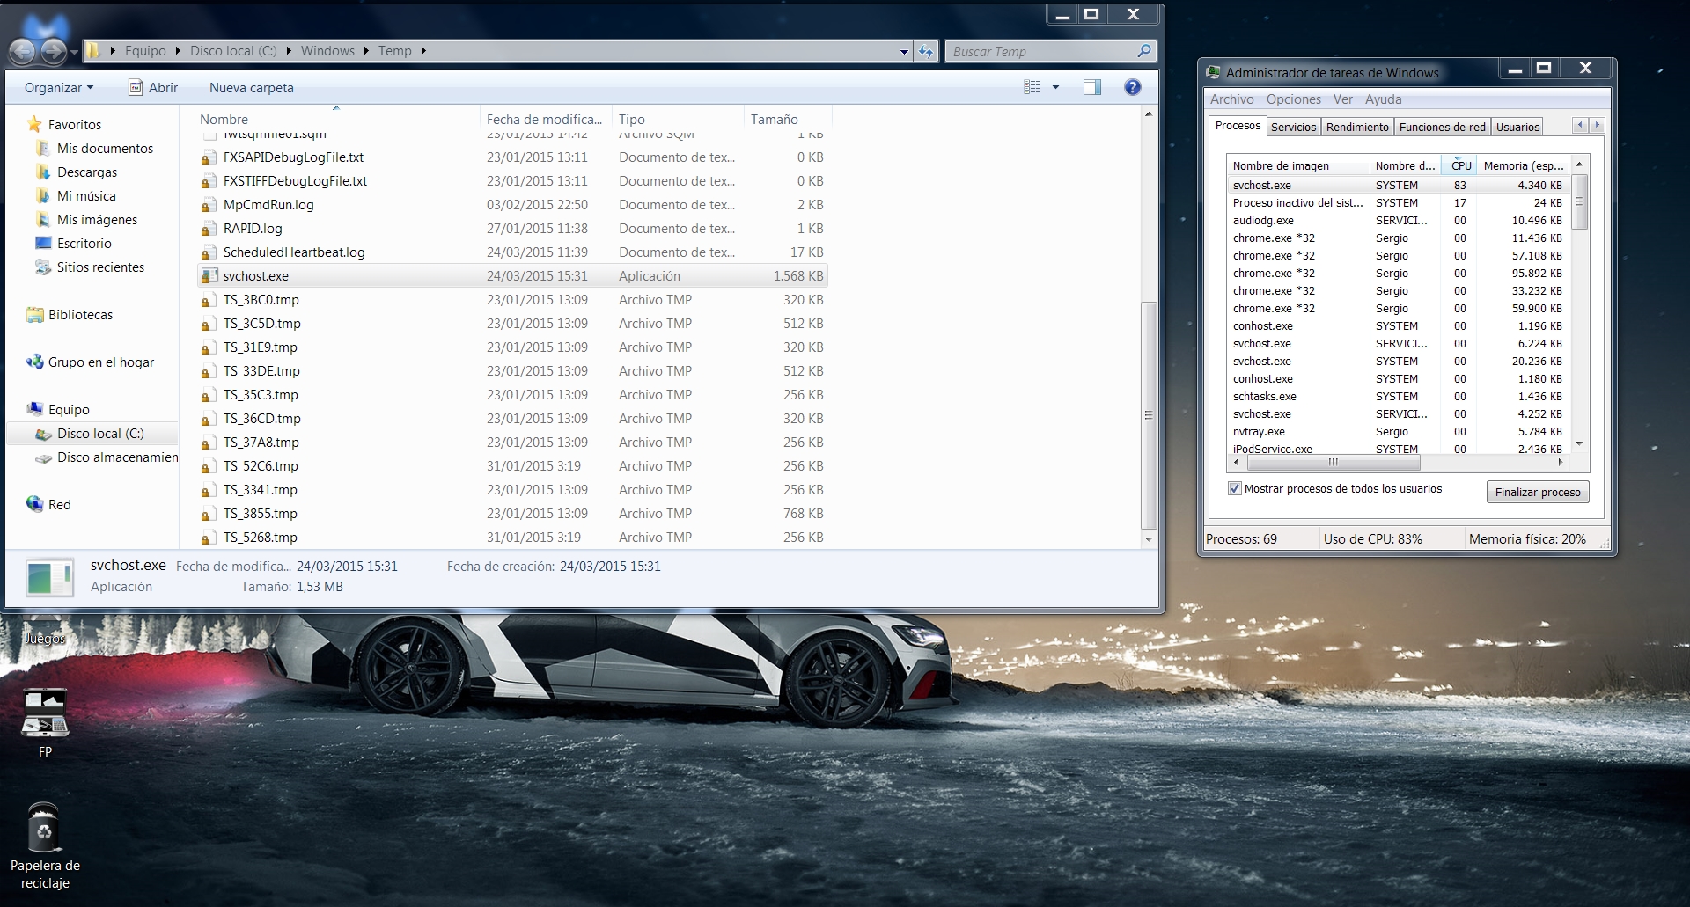Select the MpCmdRun.log file icon
The height and width of the screenshot is (907, 1690).
209,205
